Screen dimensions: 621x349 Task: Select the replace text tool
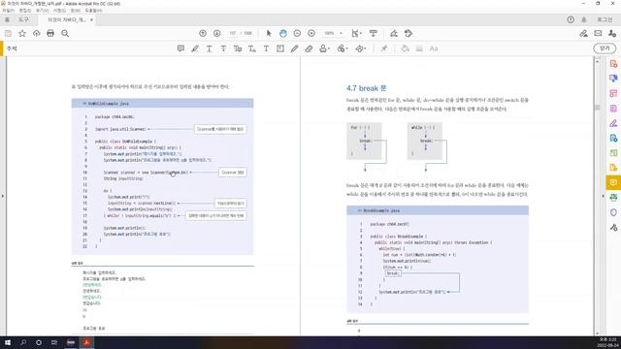pyautogui.click(x=238, y=48)
